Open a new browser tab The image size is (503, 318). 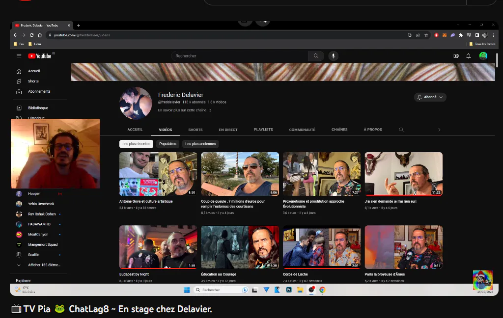click(x=79, y=26)
